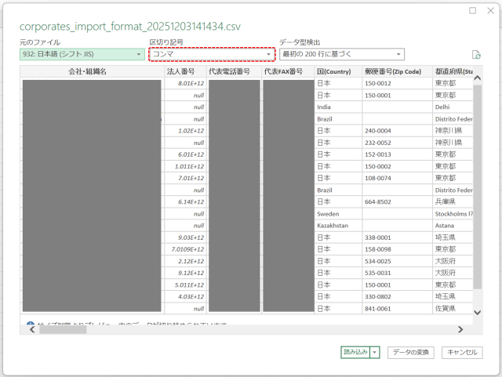The width and height of the screenshot is (502, 377).
Task: Click the zip code cell 232-0052
Action: pyautogui.click(x=397, y=143)
